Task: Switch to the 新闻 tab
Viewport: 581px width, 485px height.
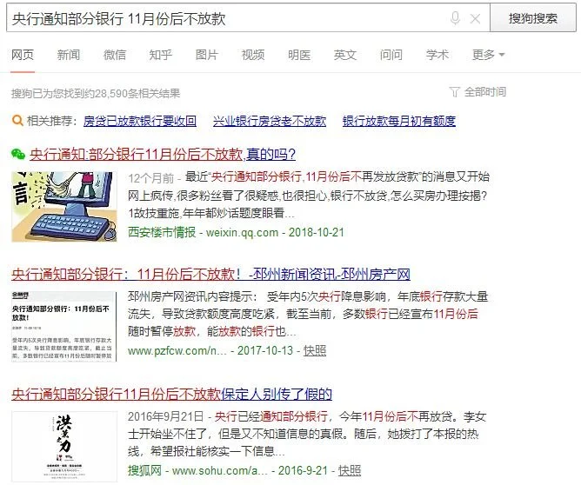Action: coord(69,55)
